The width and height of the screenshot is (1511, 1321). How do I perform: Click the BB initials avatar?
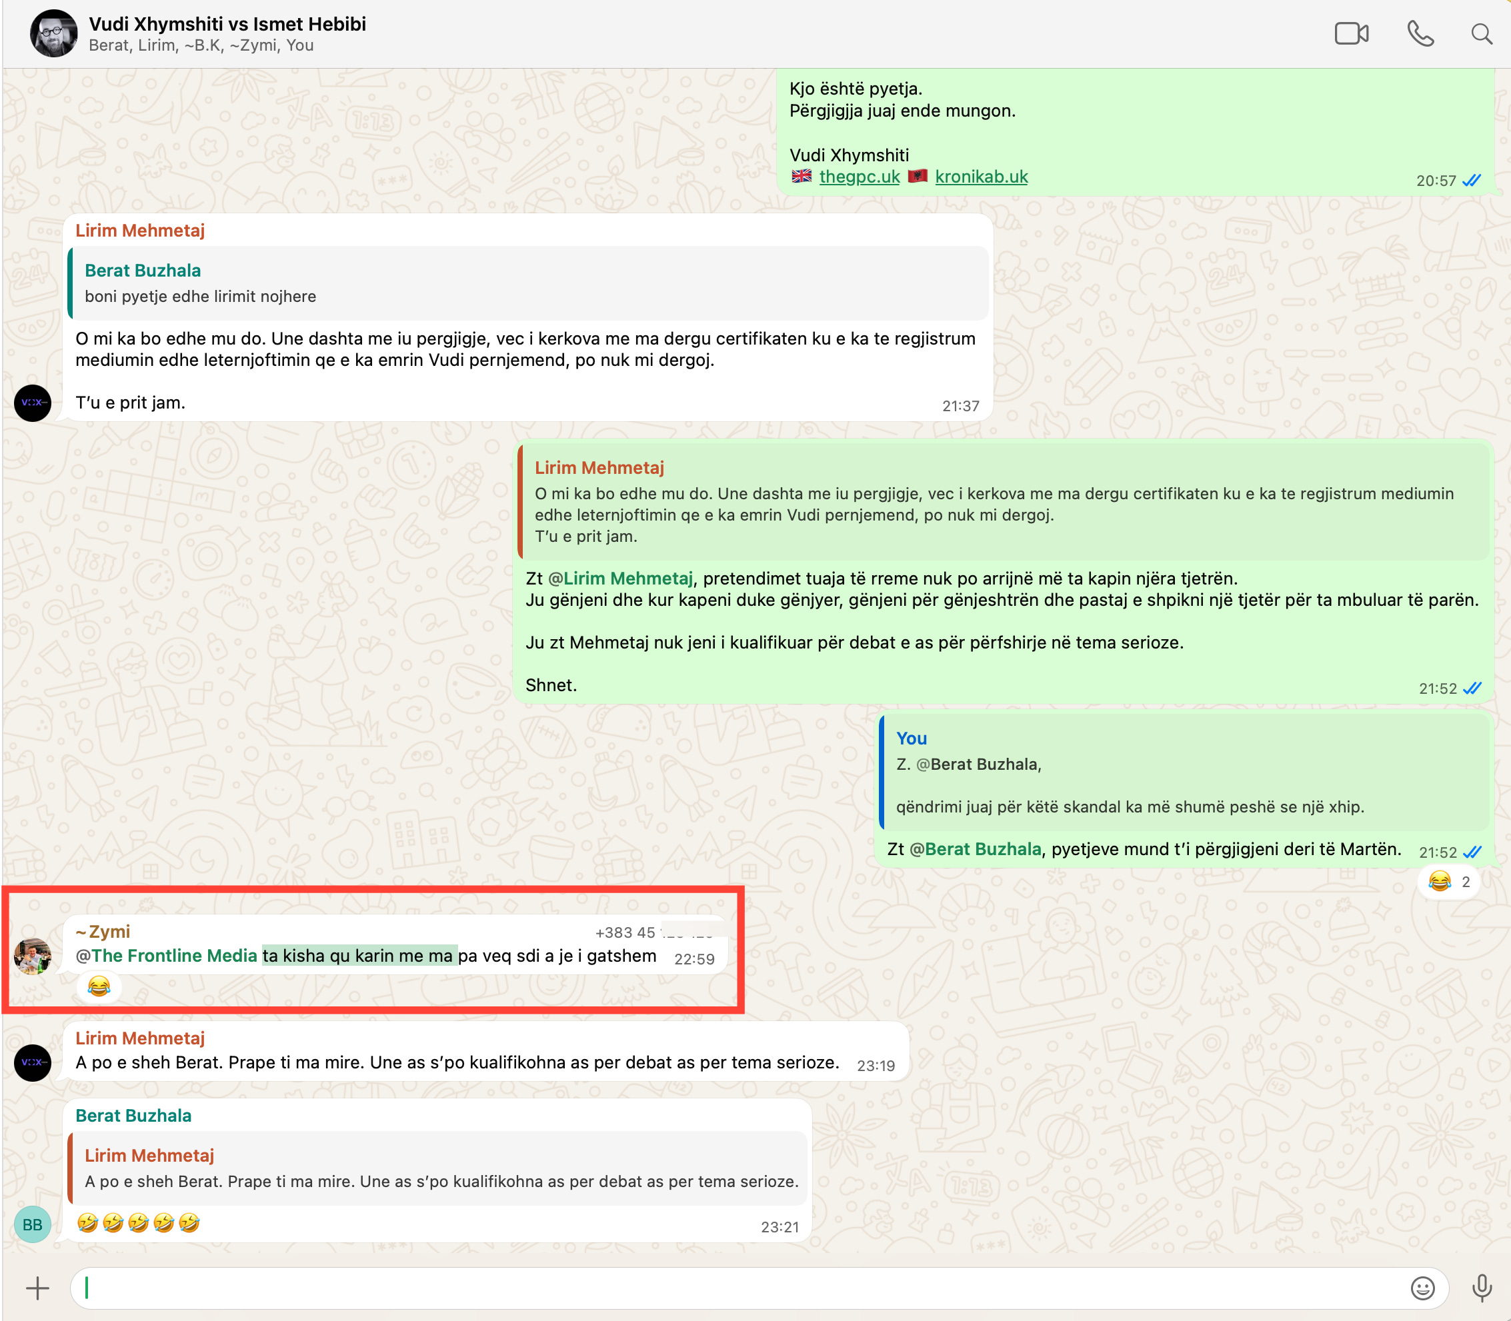click(x=33, y=1224)
